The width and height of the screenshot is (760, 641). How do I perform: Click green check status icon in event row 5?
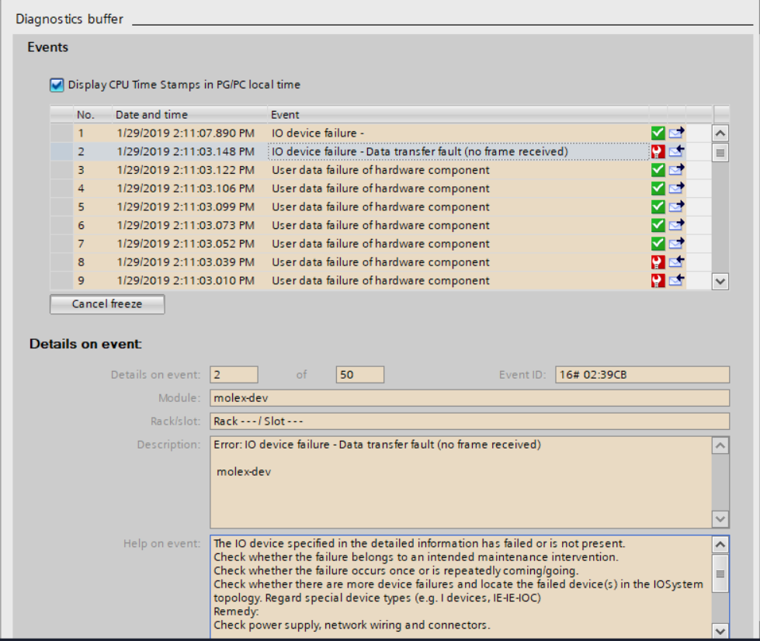[658, 206]
